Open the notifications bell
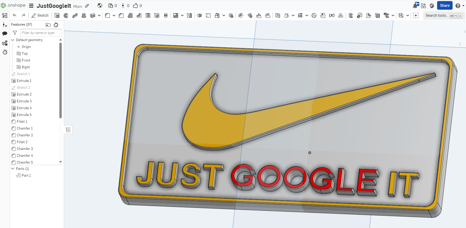The image size is (466, 228). tap(415, 5)
